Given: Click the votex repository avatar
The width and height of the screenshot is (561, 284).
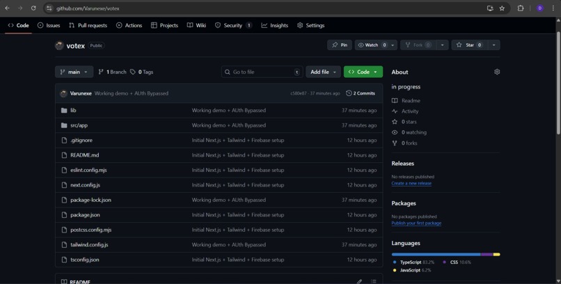Looking at the screenshot, I should click(59, 45).
